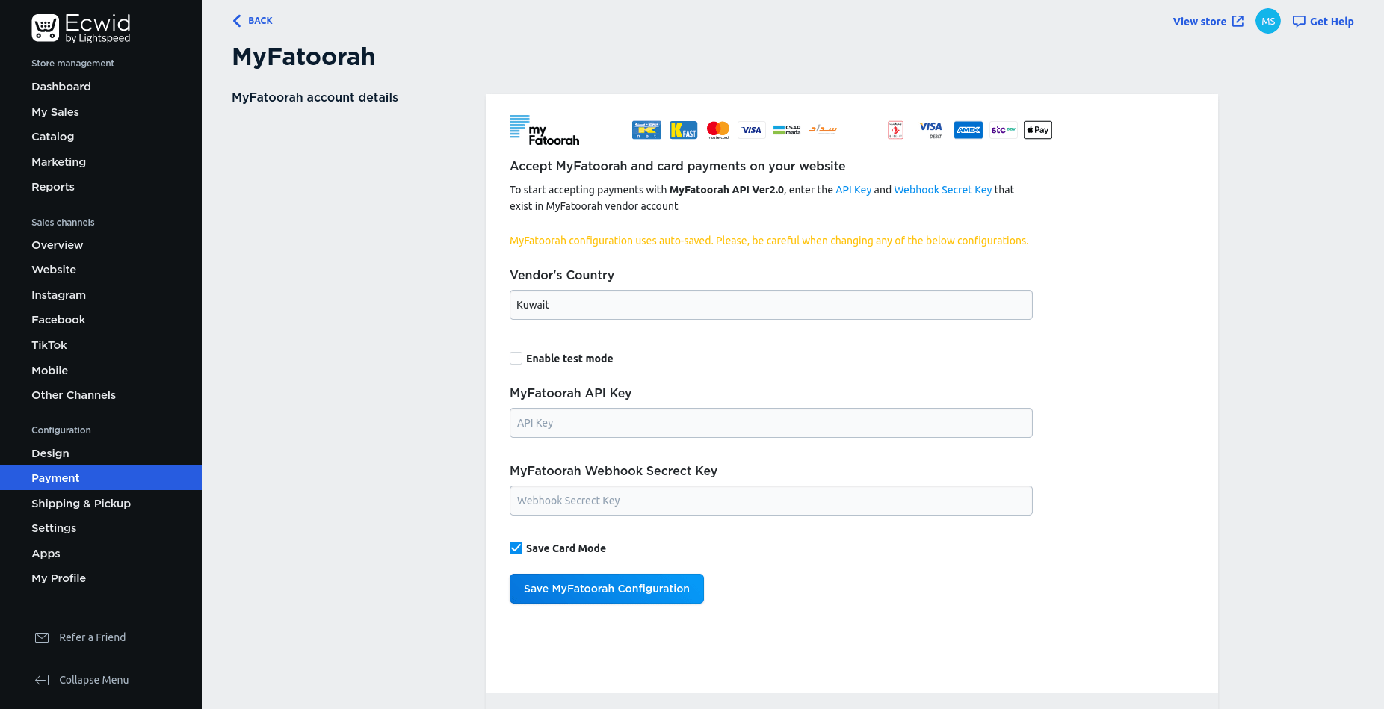Click the AMEX card logo

pyautogui.click(x=969, y=130)
